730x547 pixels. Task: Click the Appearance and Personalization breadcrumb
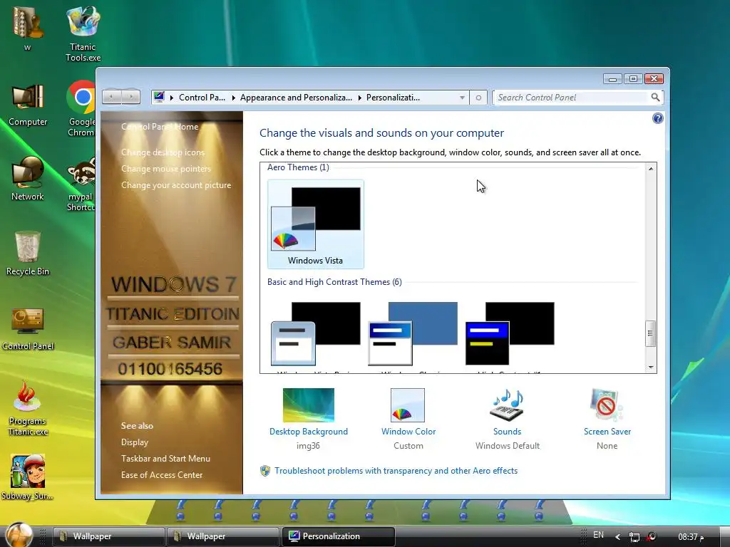(x=296, y=97)
